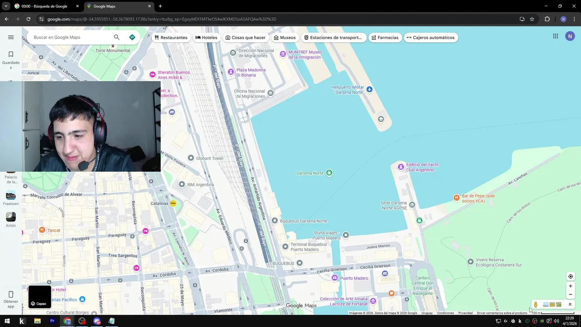The image size is (581, 327).
Task: Zoom out with the minus button
Action: tap(571, 294)
